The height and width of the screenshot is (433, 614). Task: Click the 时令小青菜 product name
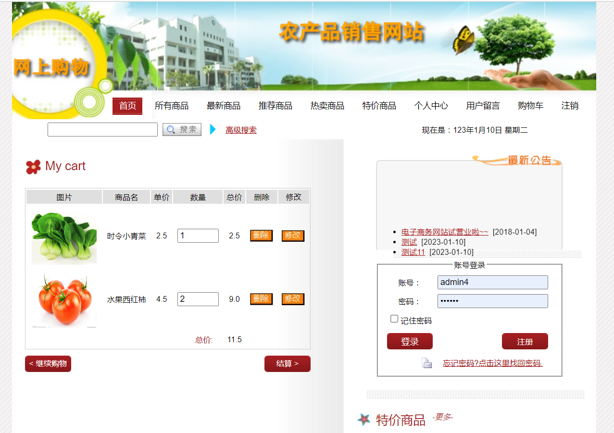coord(126,236)
